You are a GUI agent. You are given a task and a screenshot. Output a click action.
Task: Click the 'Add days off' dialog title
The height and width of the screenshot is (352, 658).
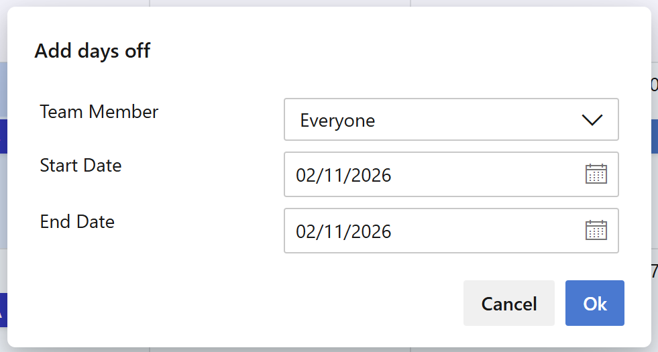click(93, 50)
